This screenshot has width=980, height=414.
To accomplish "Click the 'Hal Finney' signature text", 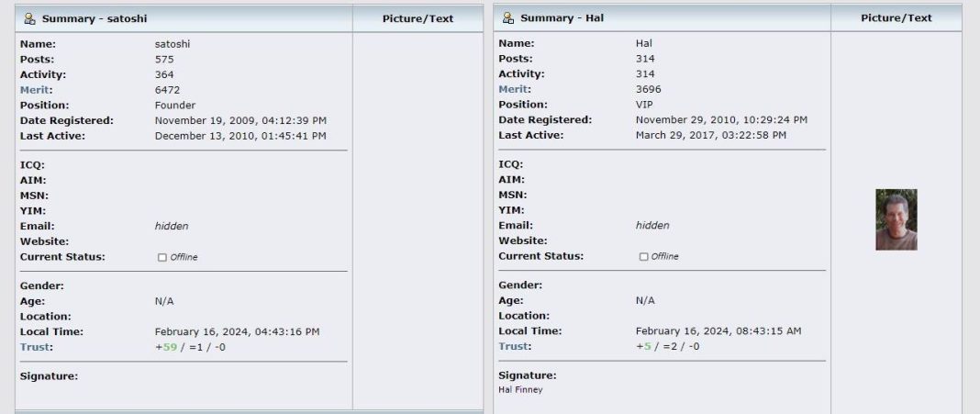I will pyautogui.click(x=520, y=390).
